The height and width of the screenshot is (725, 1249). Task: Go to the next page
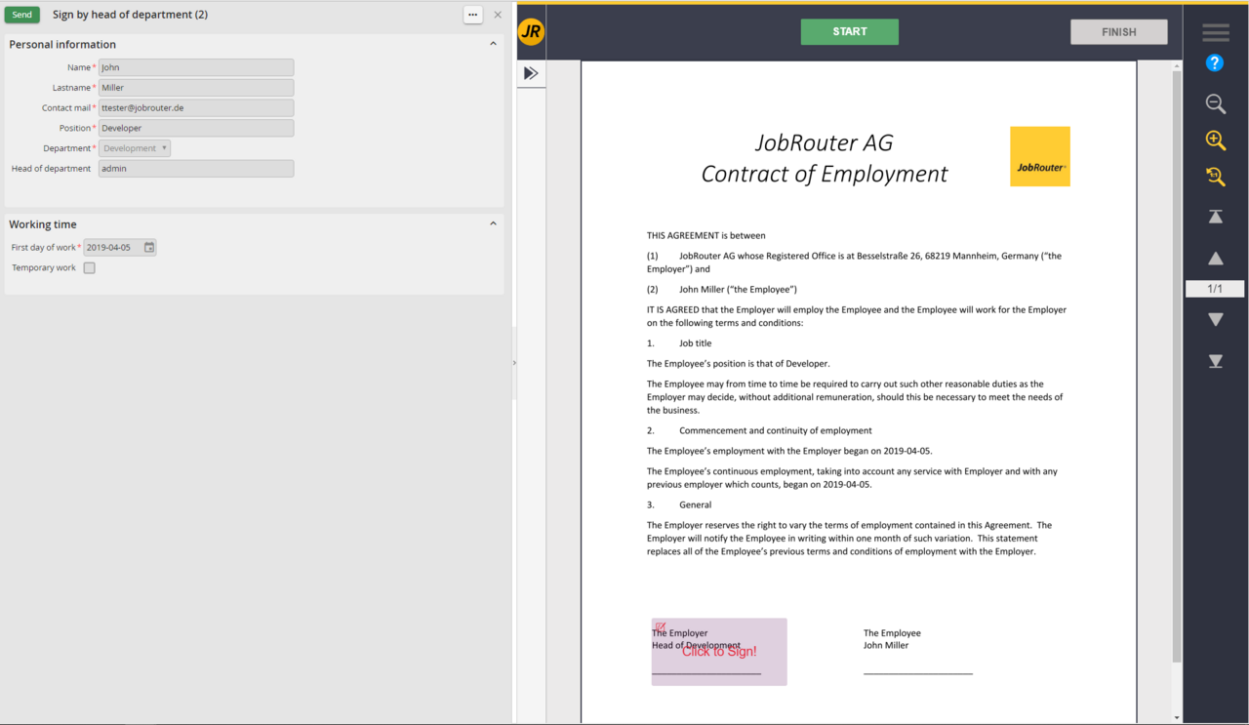[x=1214, y=319]
